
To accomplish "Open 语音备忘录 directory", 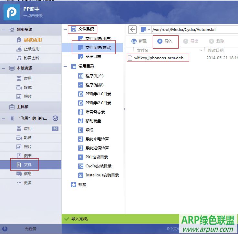I will 95,112.
